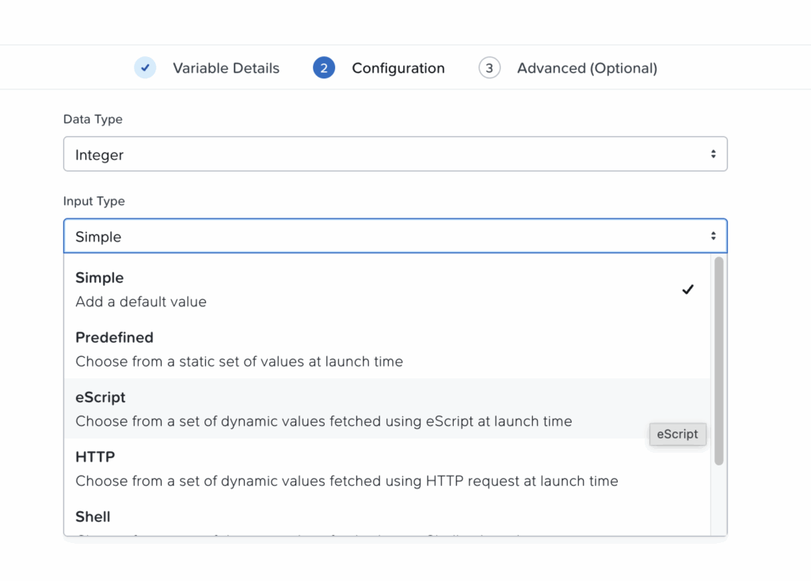Image resolution: width=811 pixels, height=581 pixels.
Task: Click the blue step 2 circle icon
Action: point(324,68)
